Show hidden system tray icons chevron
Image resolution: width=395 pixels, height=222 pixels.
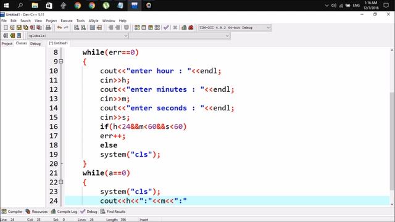click(x=326, y=6)
